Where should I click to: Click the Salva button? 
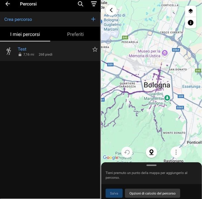114,193
